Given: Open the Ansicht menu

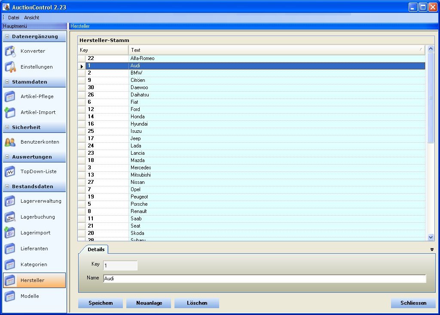Looking at the screenshot, I should click(x=32, y=18).
